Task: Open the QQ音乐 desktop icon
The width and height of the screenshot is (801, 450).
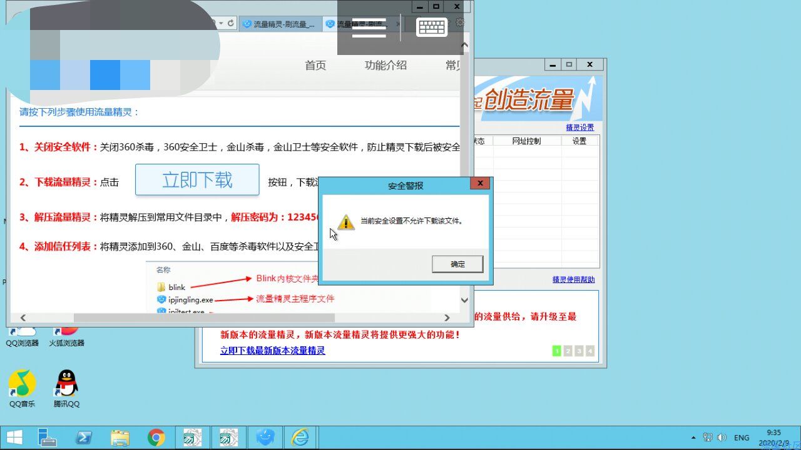Action: click(23, 388)
